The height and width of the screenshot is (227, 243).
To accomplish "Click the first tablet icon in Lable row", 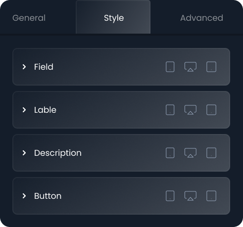I will [x=170, y=110].
